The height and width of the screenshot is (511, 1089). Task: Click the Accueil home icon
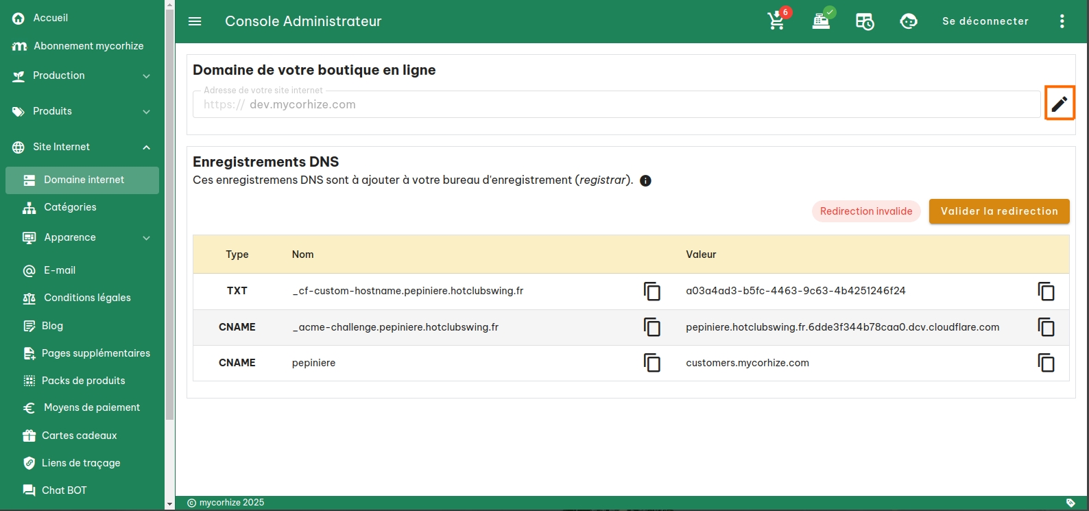[x=19, y=19]
